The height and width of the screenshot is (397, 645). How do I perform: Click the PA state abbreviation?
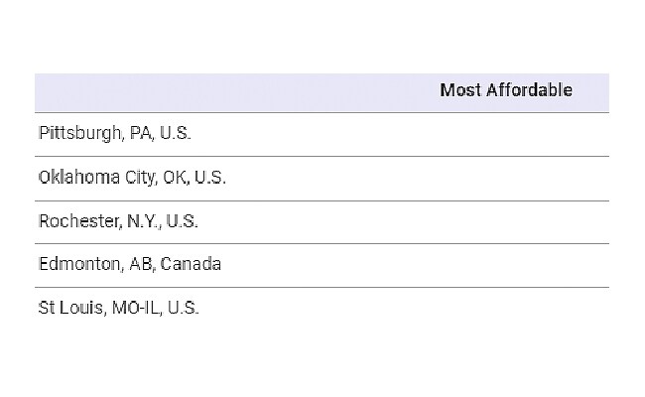point(142,133)
